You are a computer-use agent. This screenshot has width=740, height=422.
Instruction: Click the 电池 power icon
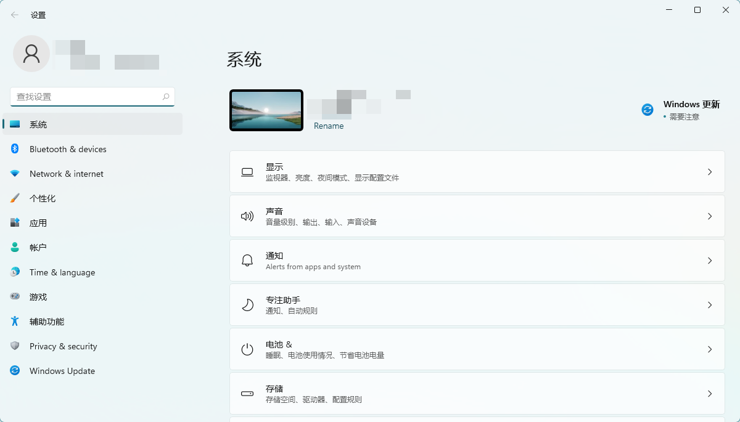[247, 349]
